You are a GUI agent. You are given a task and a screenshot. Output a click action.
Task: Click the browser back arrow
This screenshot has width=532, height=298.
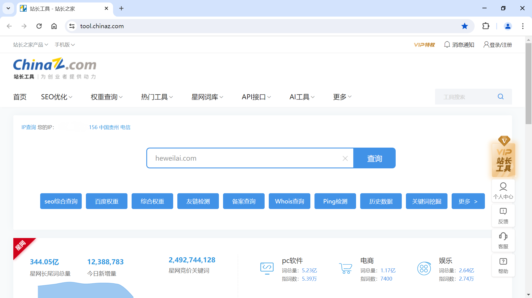[9, 26]
